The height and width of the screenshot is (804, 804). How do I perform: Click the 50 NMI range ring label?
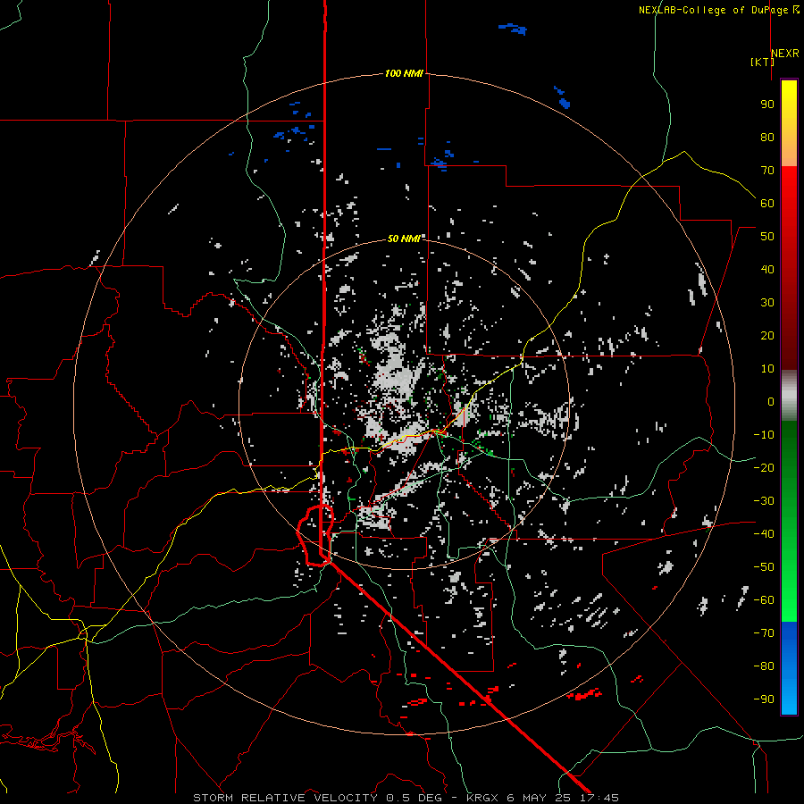(404, 239)
